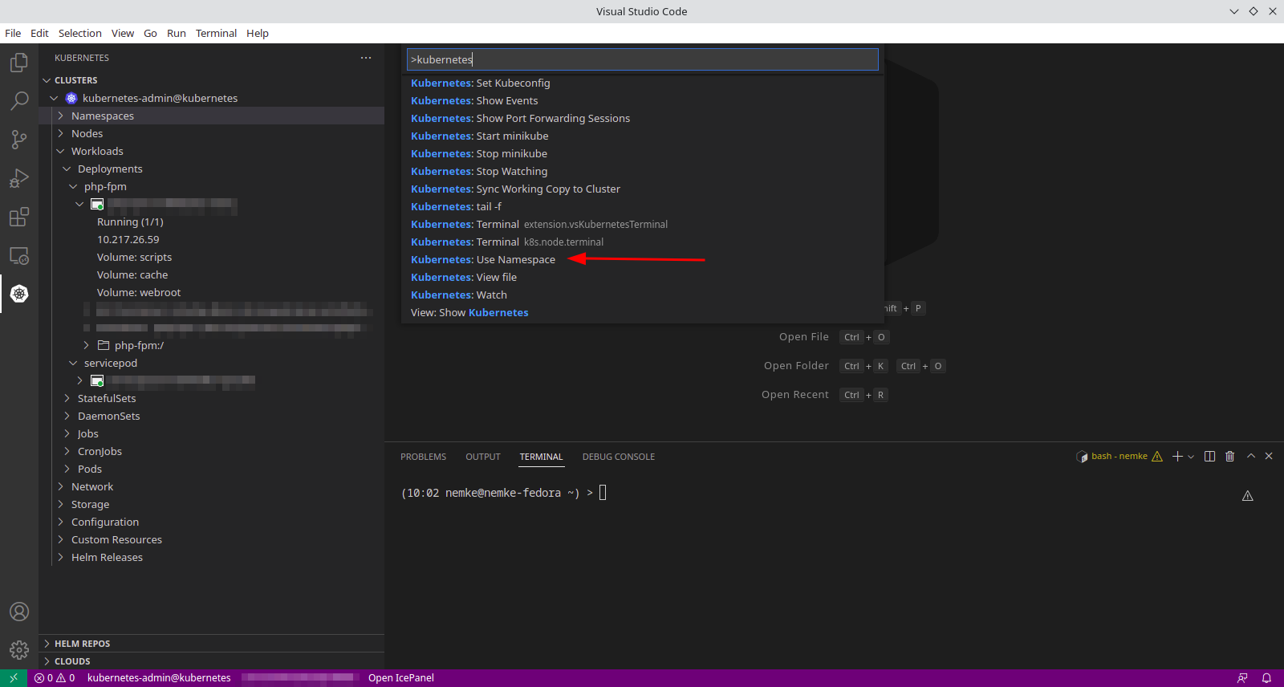Click the command palette input field
The height and width of the screenshot is (687, 1284).
click(x=642, y=59)
